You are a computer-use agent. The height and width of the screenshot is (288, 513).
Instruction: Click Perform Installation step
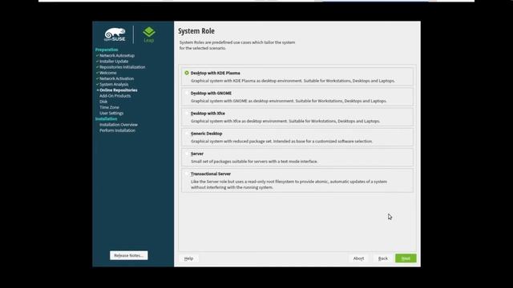[117, 130]
